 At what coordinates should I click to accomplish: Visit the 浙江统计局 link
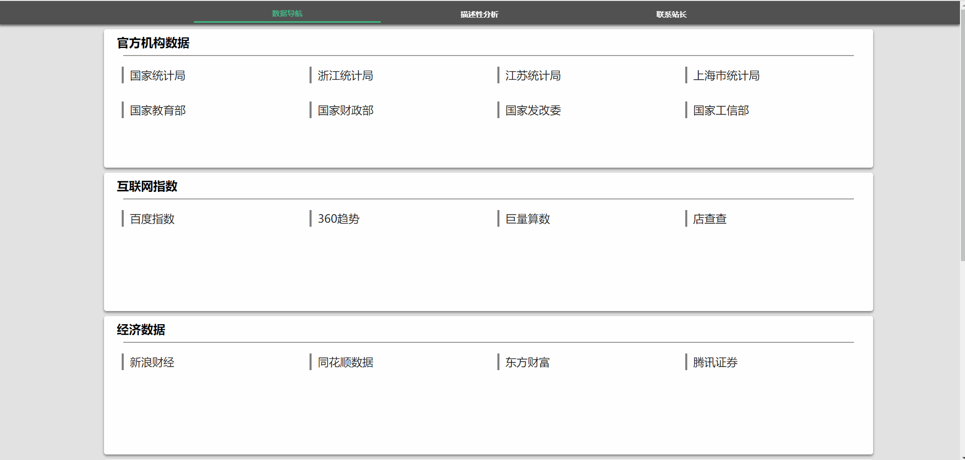tap(345, 76)
